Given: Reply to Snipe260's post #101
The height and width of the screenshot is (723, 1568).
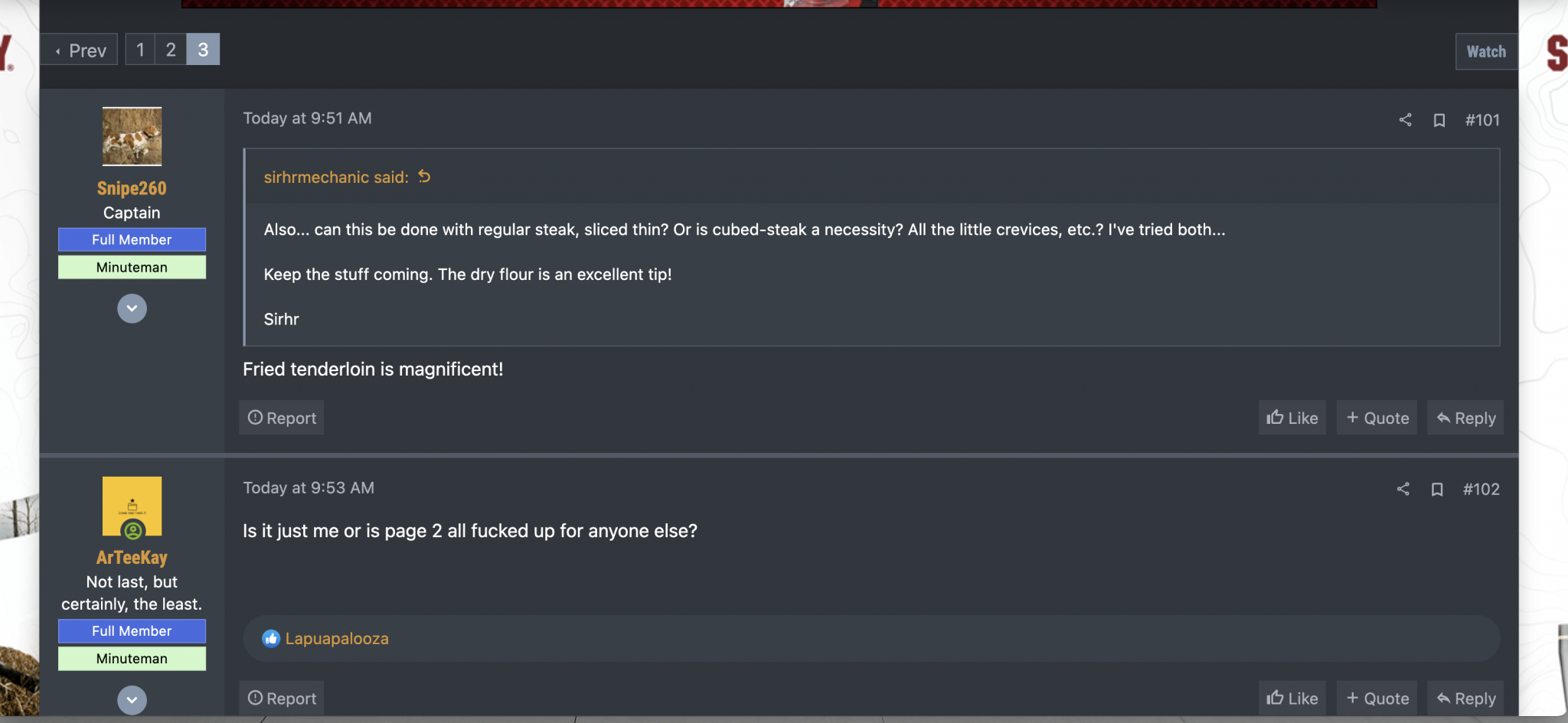Looking at the screenshot, I should [x=1465, y=418].
